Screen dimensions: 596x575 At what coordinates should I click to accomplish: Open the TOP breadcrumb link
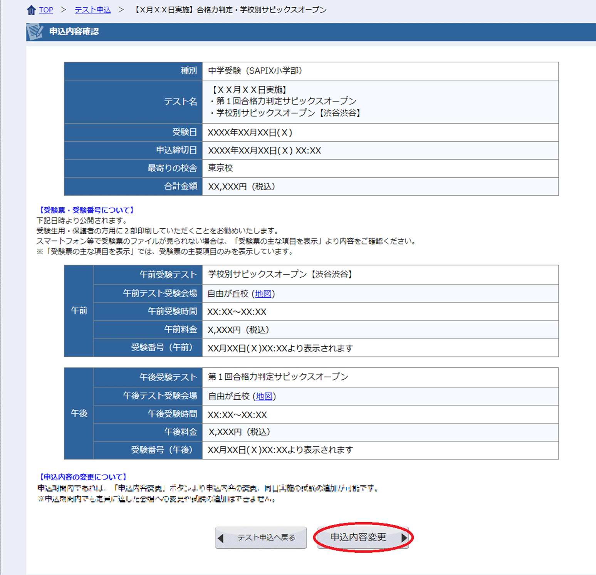click(x=46, y=10)
